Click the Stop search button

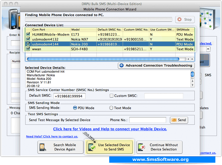point(185,19)
